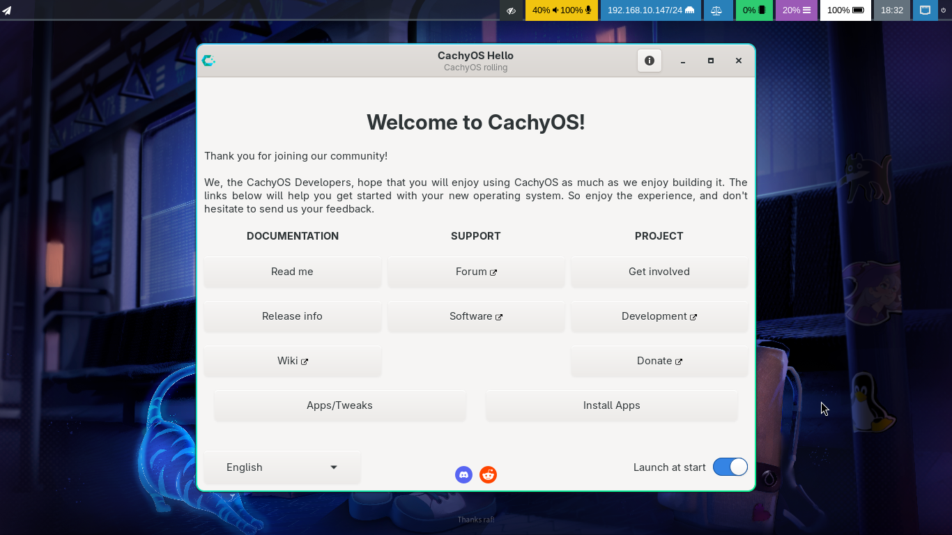This screenshot has width=952, height=535.
Task: Click the 100% battery indicator module
Action: (845, 10)
